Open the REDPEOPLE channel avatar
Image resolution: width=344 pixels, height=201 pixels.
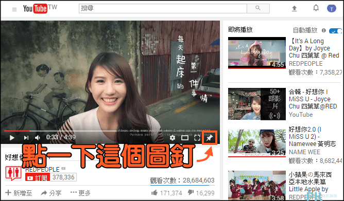(13, 173)
